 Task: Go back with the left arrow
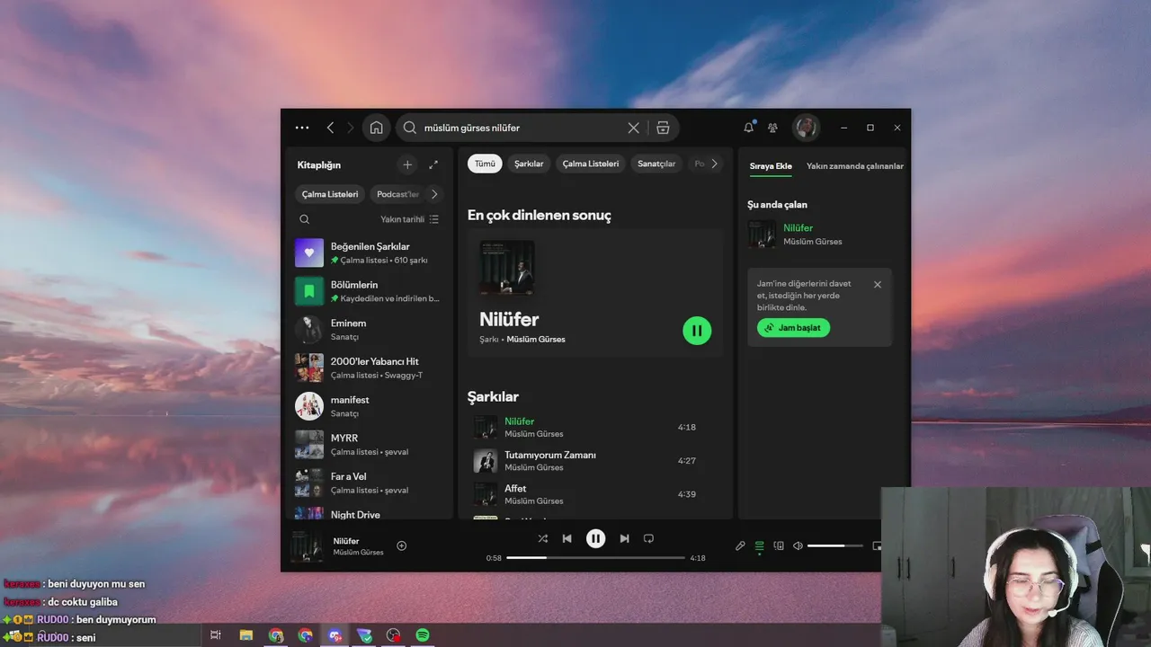tap(330, 128)
